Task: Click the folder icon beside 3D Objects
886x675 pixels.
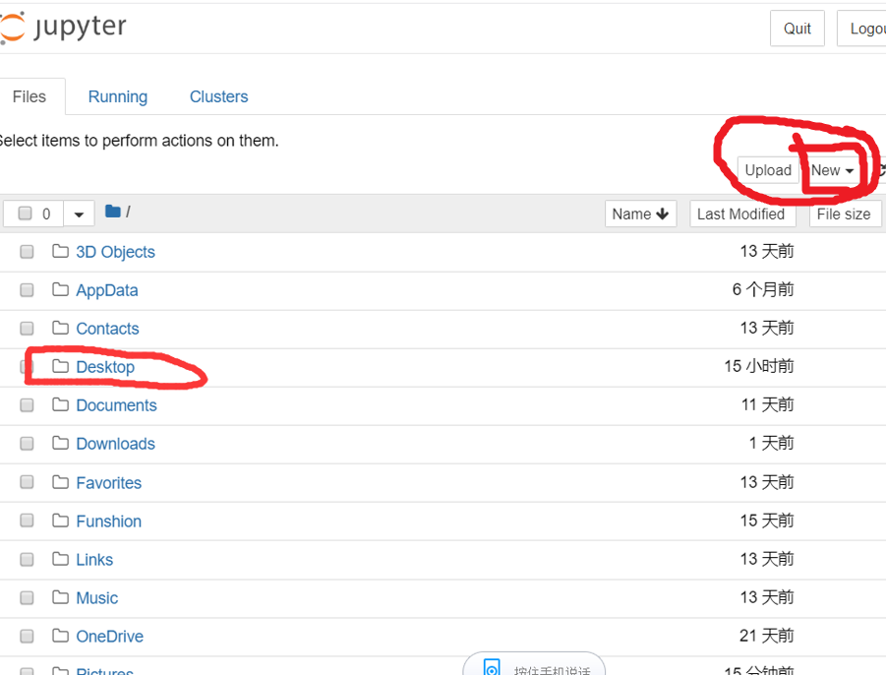Action: (x=60, y=251)
